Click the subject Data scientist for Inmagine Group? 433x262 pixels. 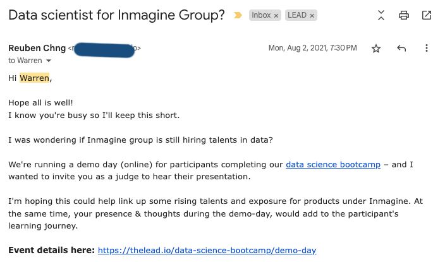click(x=116, y=15)
